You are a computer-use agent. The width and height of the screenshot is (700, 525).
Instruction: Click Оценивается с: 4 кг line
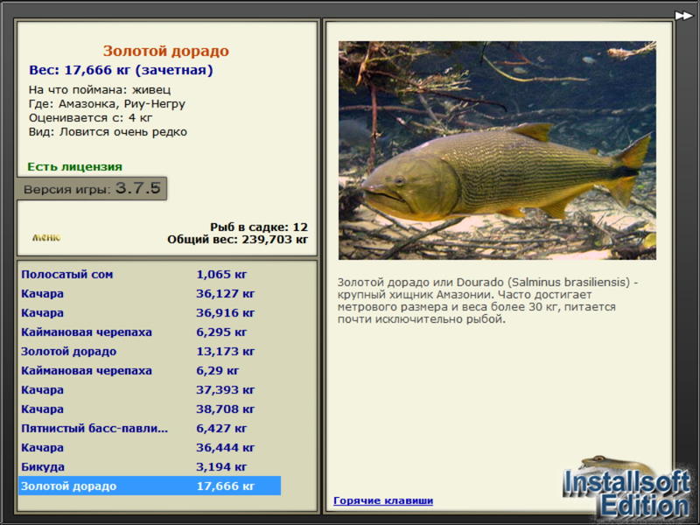pyautogui.click(x=91, y=118)
